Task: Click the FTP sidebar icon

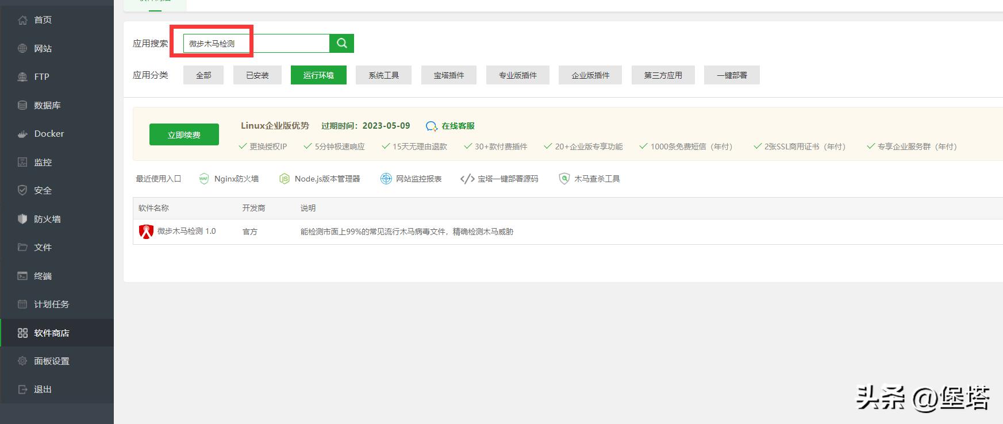Action: coord(22,77)
